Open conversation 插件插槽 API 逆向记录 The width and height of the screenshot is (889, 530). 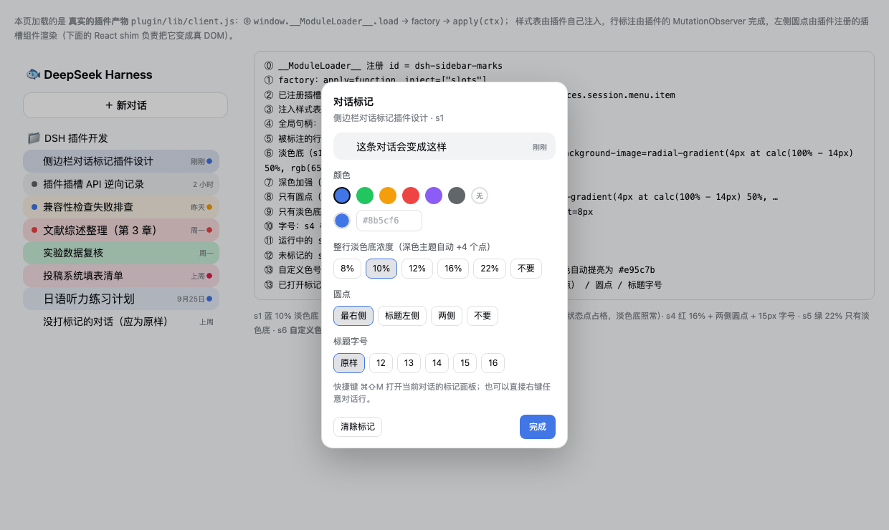click(x=121, y=184)
